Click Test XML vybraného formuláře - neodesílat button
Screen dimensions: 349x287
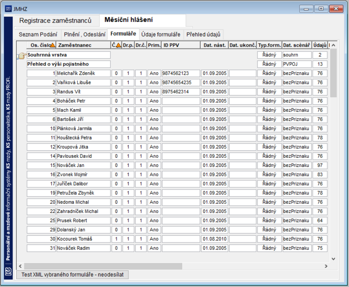[72, 275]
